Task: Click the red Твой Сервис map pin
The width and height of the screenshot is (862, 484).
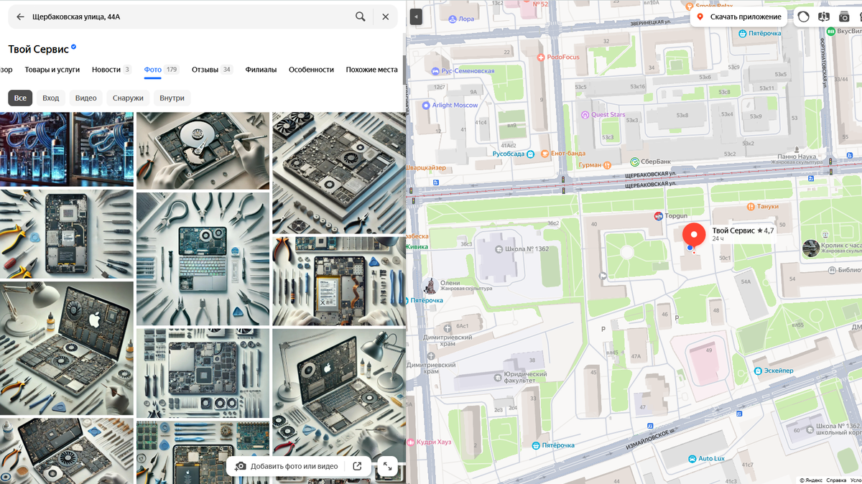Action: (x=693, y=236)
